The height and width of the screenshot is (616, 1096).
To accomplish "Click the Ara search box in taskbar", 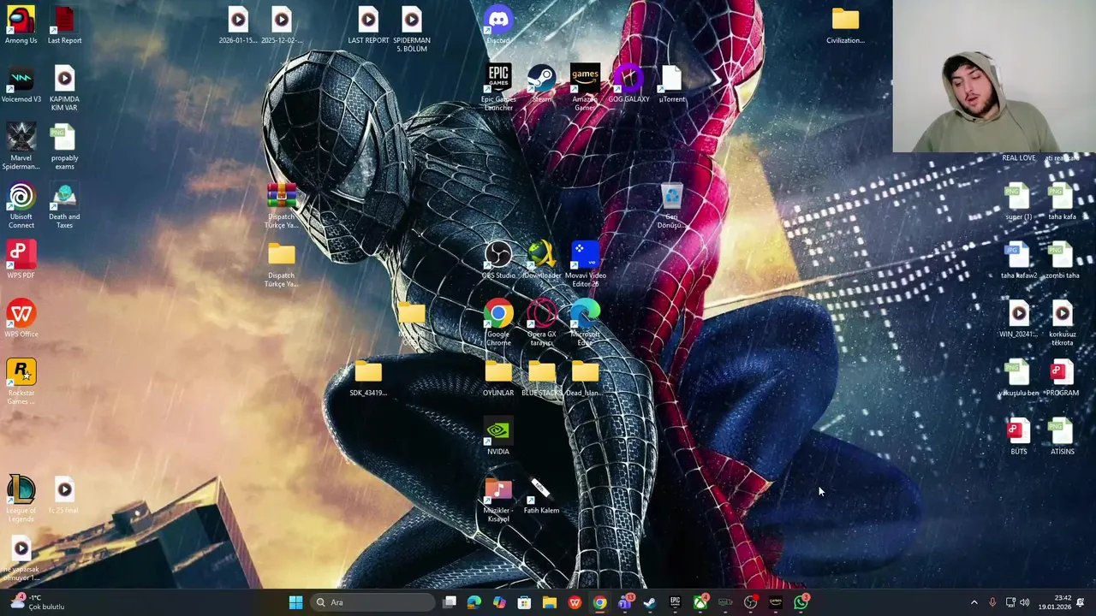I will click(372, 602).
